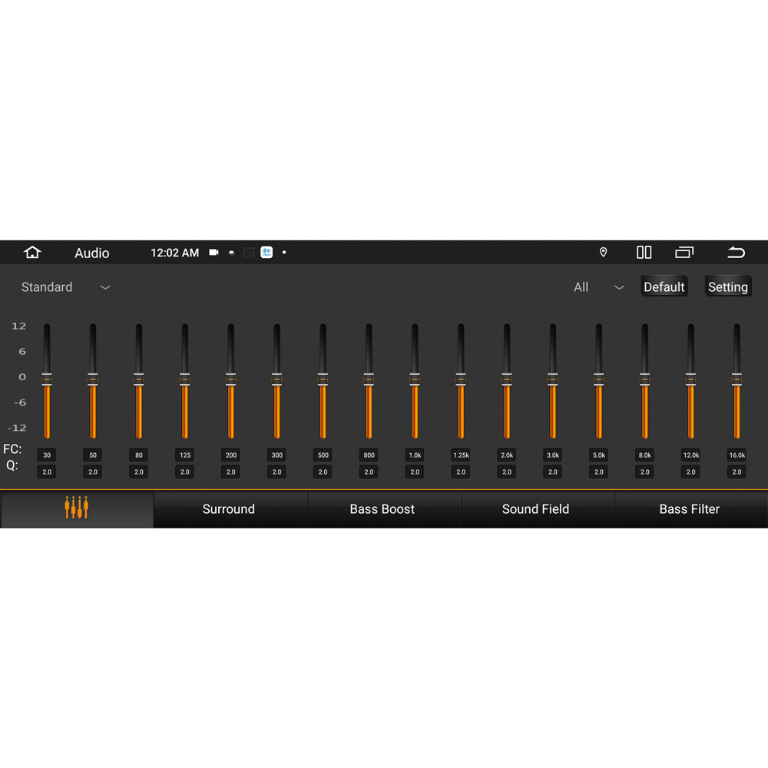Open the recent apps overview
This screenshot has height=768, width=768.
pos(684,253)
